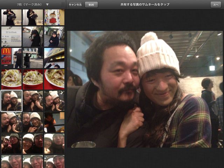This screenshot has width=224, height=168.
Task: Select selfie thumbnail with gray and white beanies
Action: pyautogui.click(x=12, y=143)
